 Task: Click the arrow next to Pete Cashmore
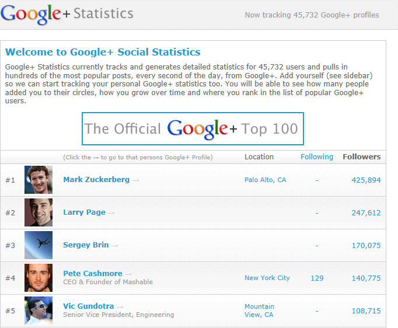click(x=128, y=274)
